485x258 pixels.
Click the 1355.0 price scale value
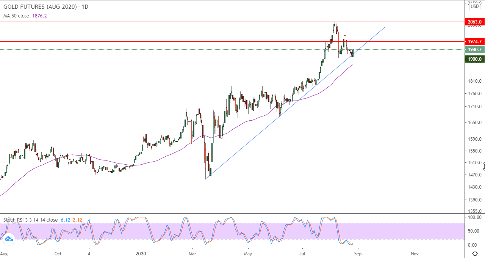point(475,211)
